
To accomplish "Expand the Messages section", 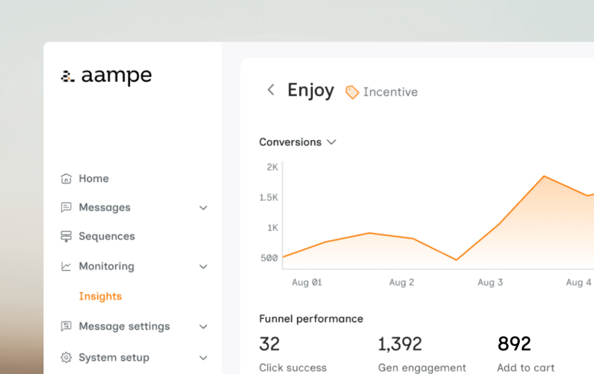I will point(203,207).
